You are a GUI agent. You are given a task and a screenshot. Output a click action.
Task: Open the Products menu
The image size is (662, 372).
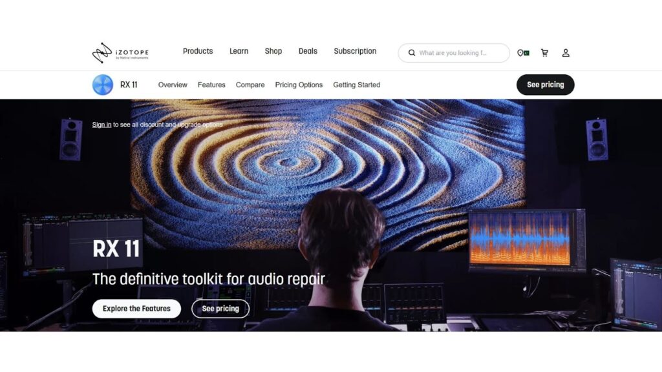198,51
